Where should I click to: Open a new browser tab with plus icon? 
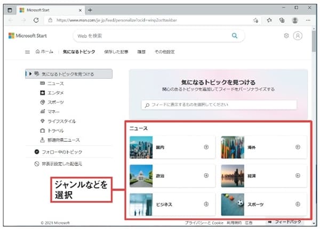pyautogui.click(x=90, y=10)
